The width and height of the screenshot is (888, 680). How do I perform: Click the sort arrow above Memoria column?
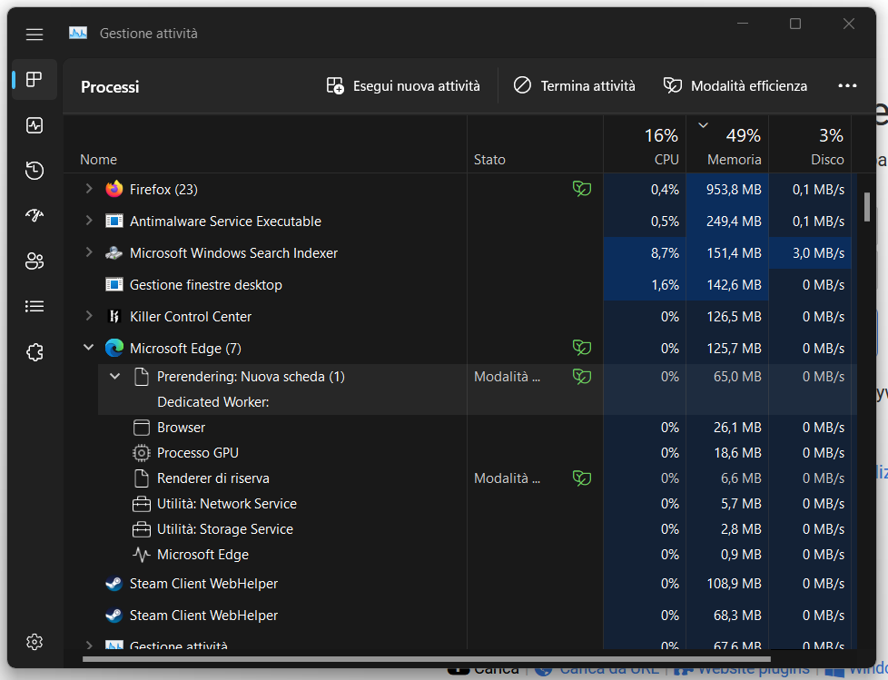(703, 125)
